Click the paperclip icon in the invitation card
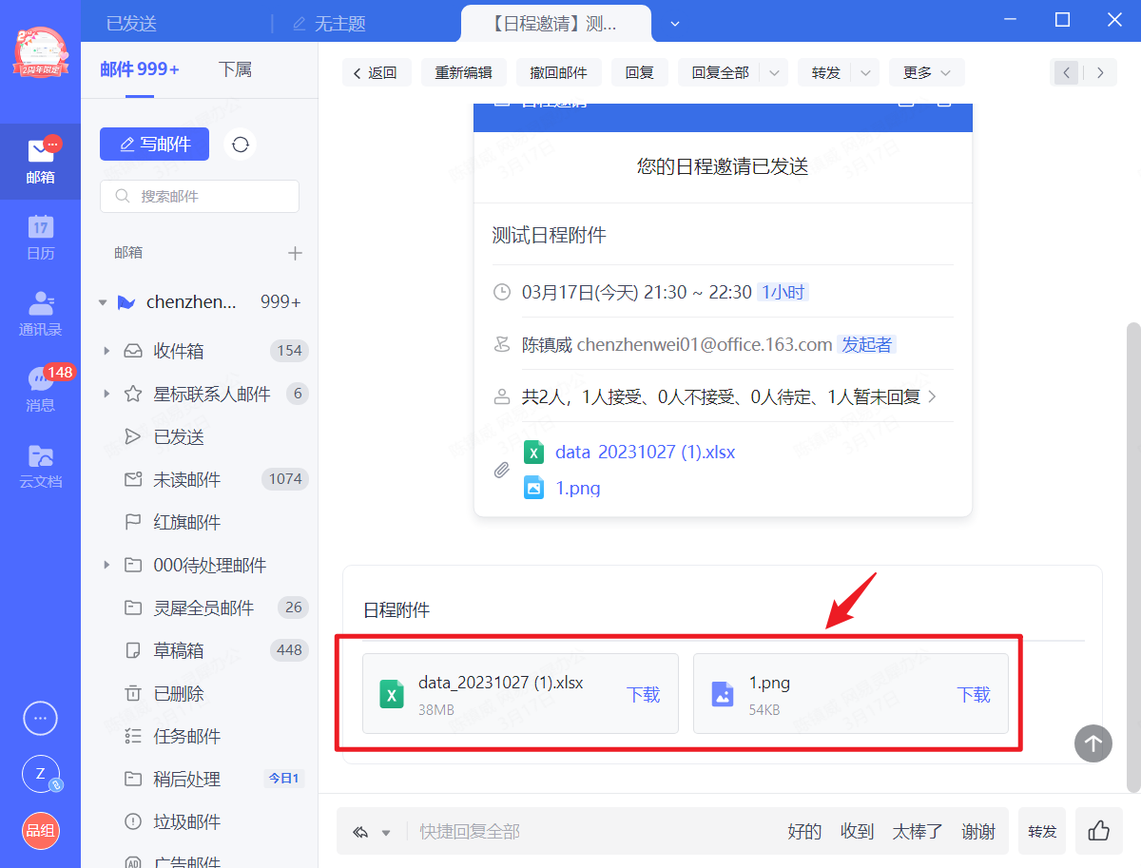This screenshot has width=1141, height=868. click(x=501, y=470)
